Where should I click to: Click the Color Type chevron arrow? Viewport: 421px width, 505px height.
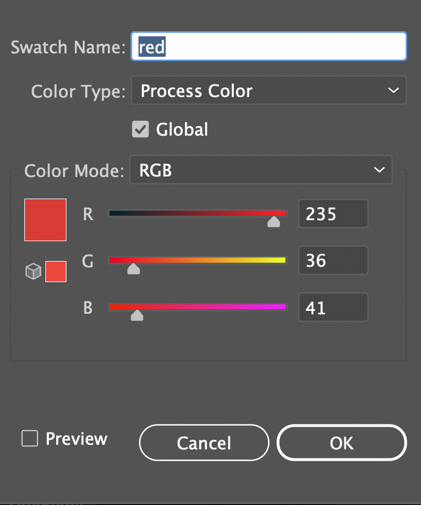tap(394, 90)
